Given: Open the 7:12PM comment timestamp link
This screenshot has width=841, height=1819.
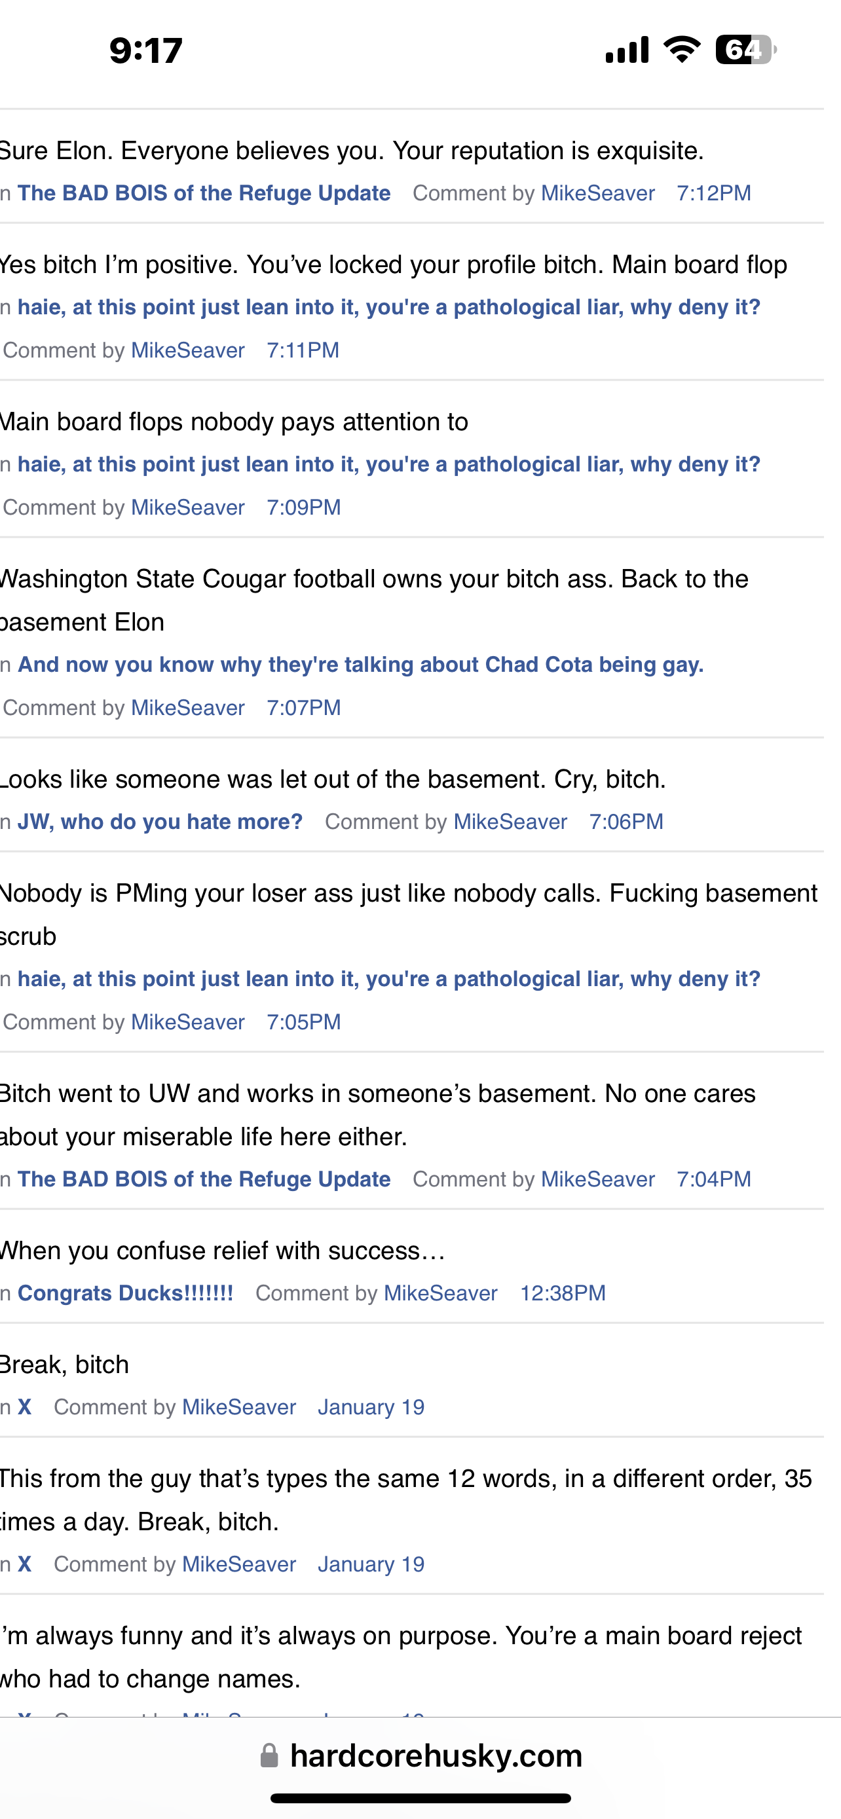Looking at the screenshot, I should pyautogui.click(x=713, y=193).
